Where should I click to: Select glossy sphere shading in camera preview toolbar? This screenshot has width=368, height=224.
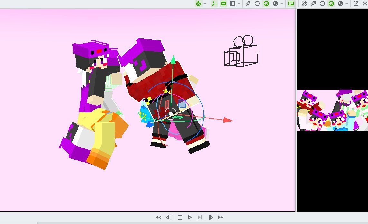[x=340, y=4]
